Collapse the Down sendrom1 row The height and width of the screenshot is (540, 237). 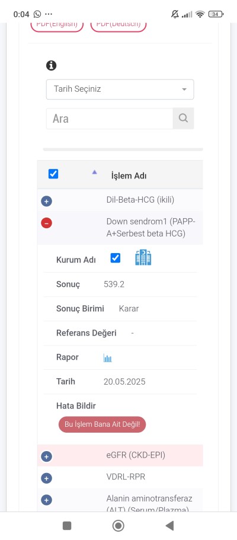(46, 223)
